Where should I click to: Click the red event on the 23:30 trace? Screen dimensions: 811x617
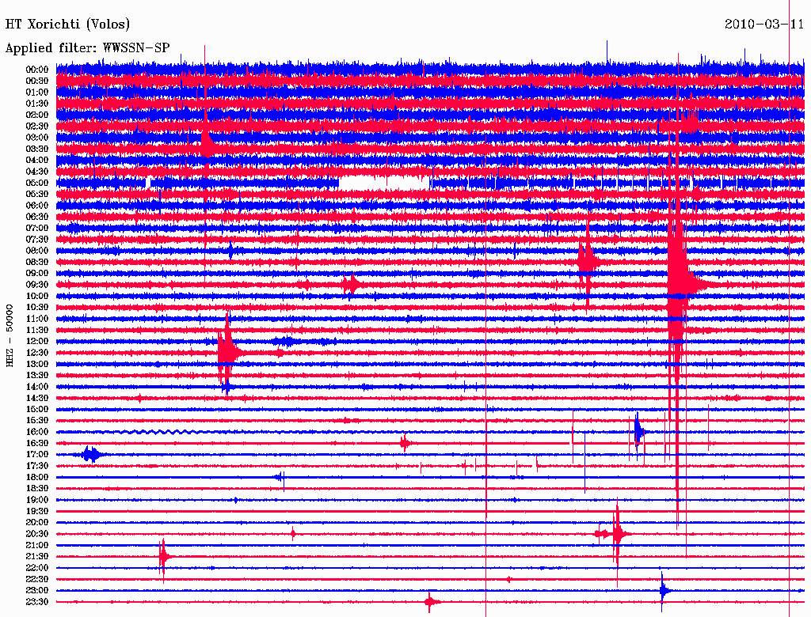coord(430,602)
